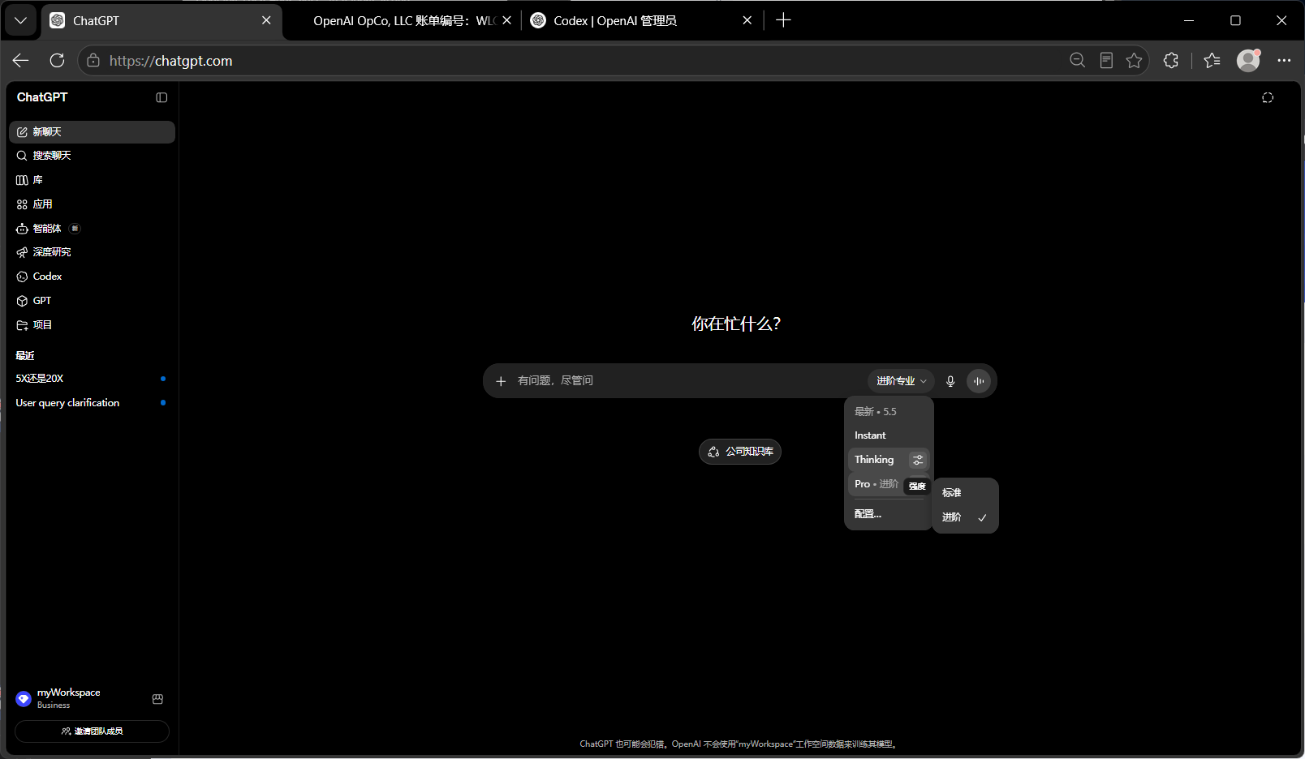
Task: Open the User query clarification chat
Action: [92, 403]
